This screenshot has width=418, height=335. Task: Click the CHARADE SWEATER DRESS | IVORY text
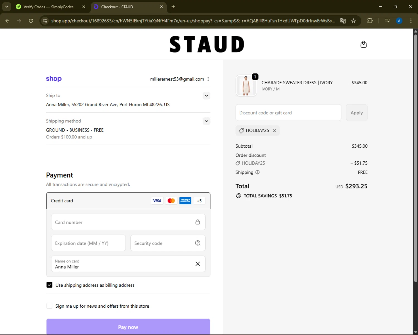tap(297, 83)
